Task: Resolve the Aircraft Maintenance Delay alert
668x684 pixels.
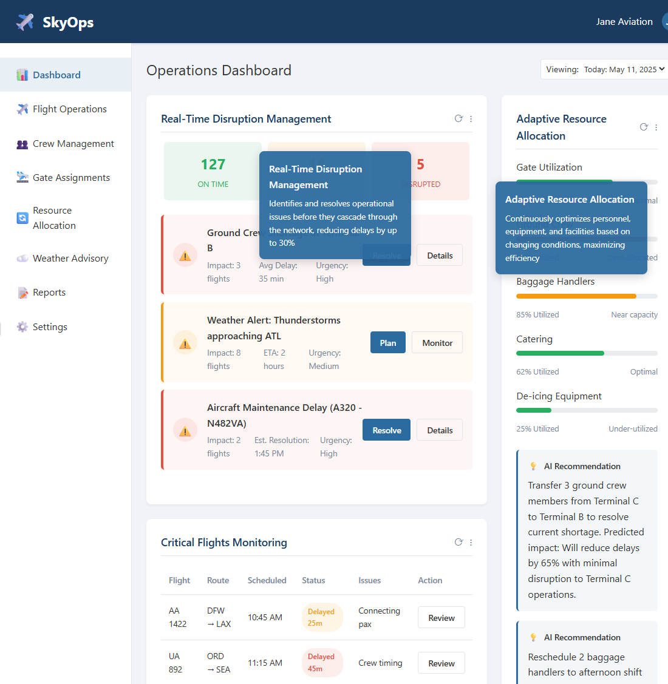Action: click(386, 430)
